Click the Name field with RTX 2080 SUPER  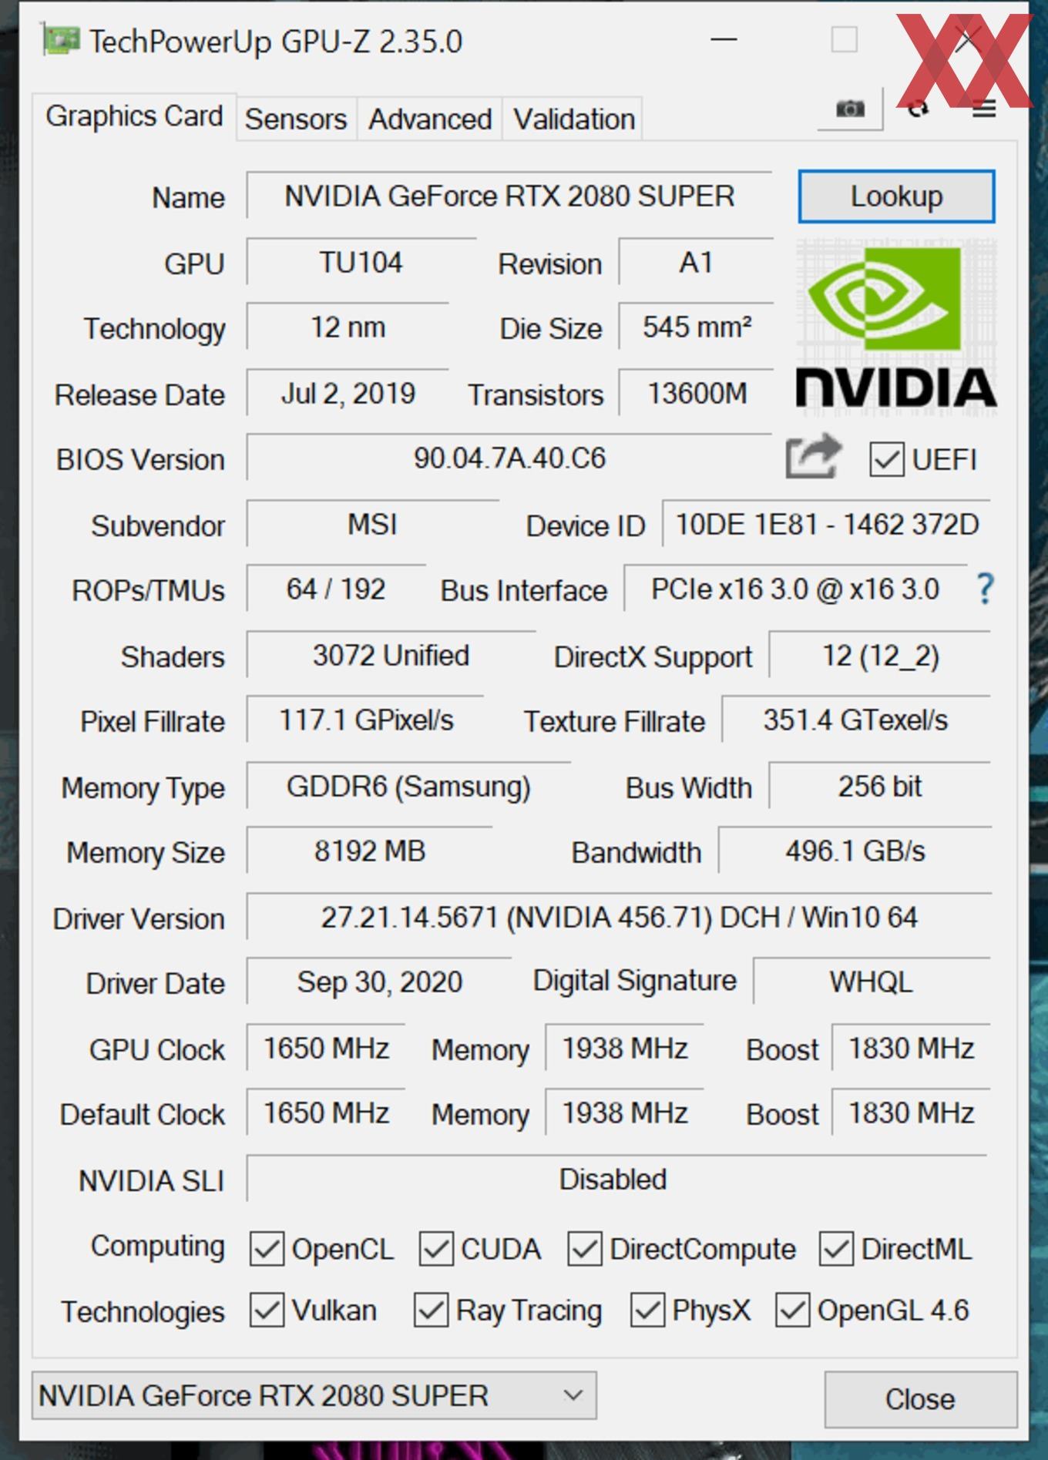click(x=509, y=196)
